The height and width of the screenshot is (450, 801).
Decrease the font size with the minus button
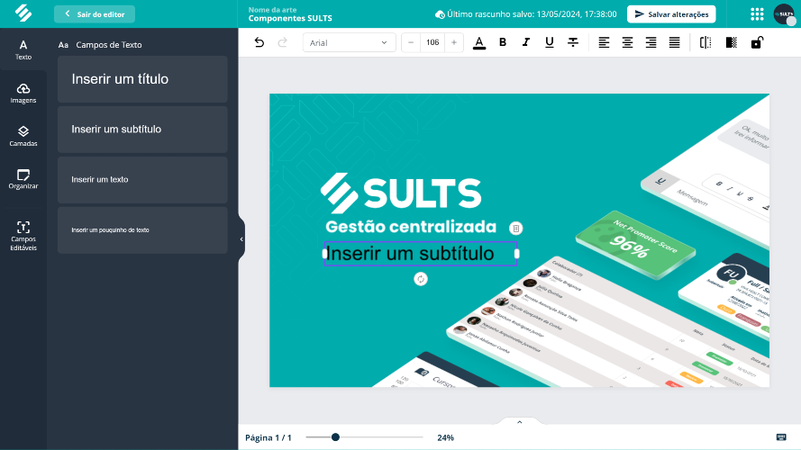coord(411,42)
